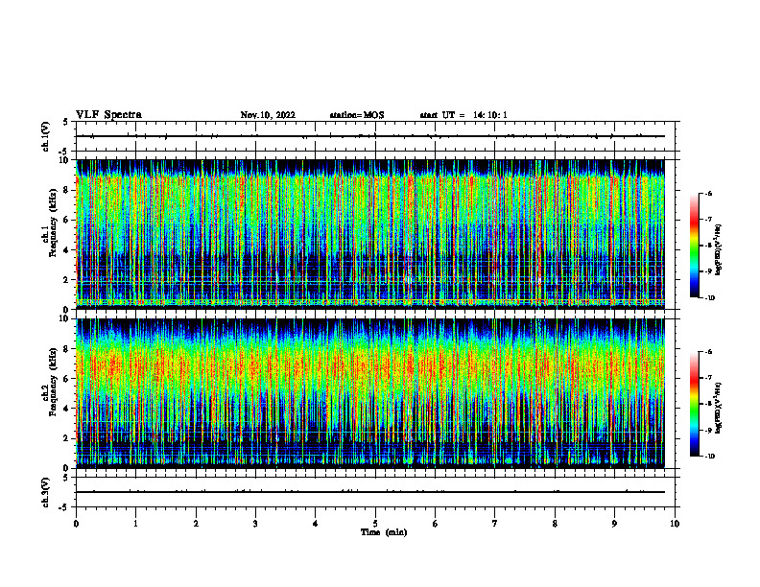Click the time axis tick label '9'
The height and width of the screenshot is (587, 760).
point(614,524)
